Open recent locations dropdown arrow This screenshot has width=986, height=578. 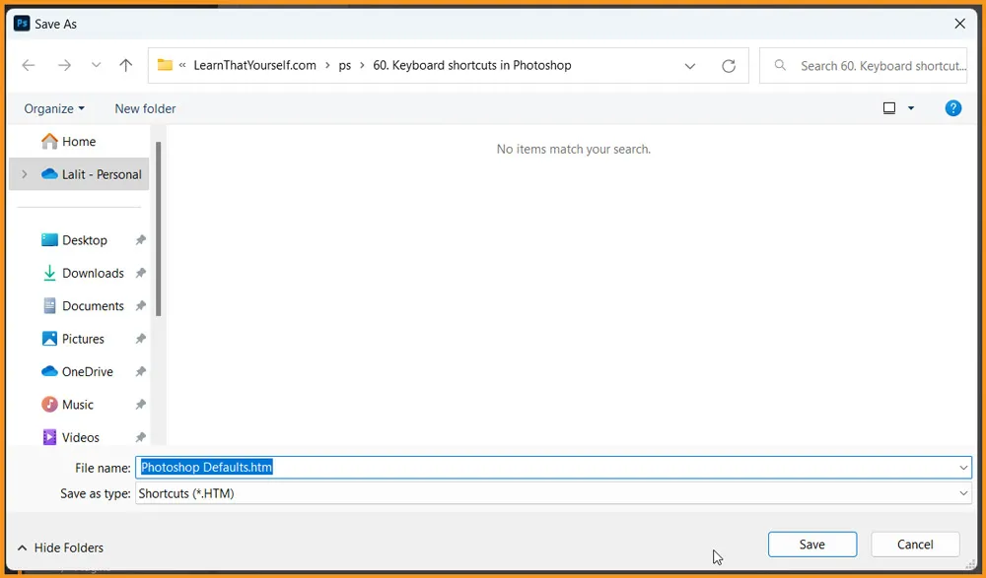96,66
